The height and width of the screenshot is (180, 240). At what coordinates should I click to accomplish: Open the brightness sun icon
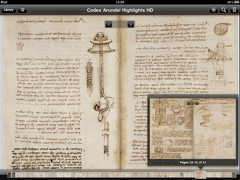tap(213, 10)
